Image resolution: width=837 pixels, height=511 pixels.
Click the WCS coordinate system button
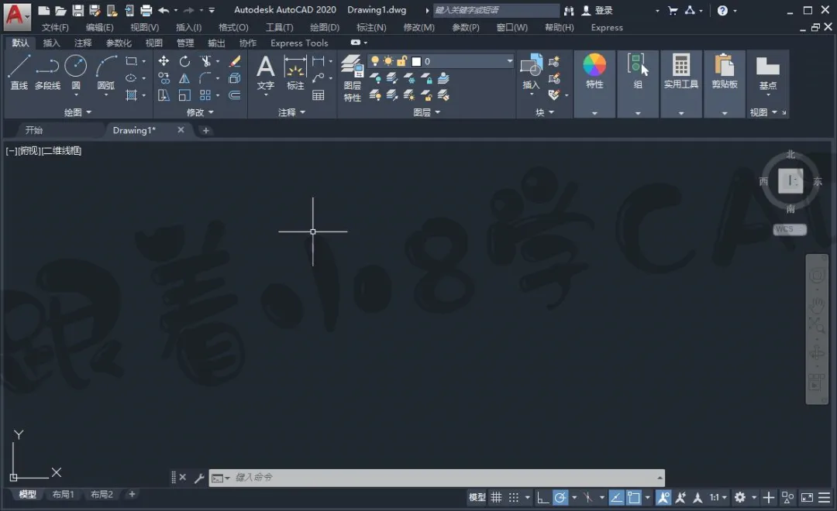click(x=790, y=229)
